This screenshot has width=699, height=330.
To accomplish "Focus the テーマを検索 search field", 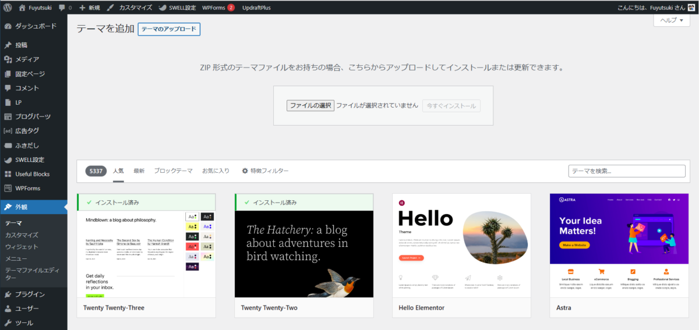I will [627, 171].
